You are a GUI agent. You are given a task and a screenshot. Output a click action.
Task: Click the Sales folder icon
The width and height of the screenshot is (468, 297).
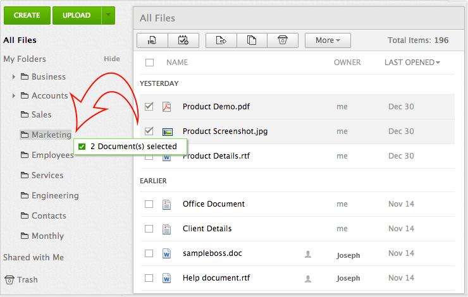[25, 114]
